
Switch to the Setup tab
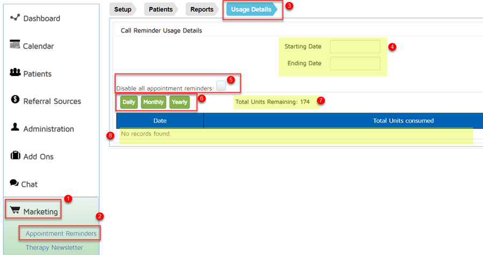(x=123, y=9)
